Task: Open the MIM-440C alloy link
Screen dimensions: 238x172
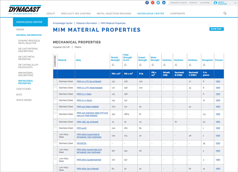Action: click(x=82, y=128)
